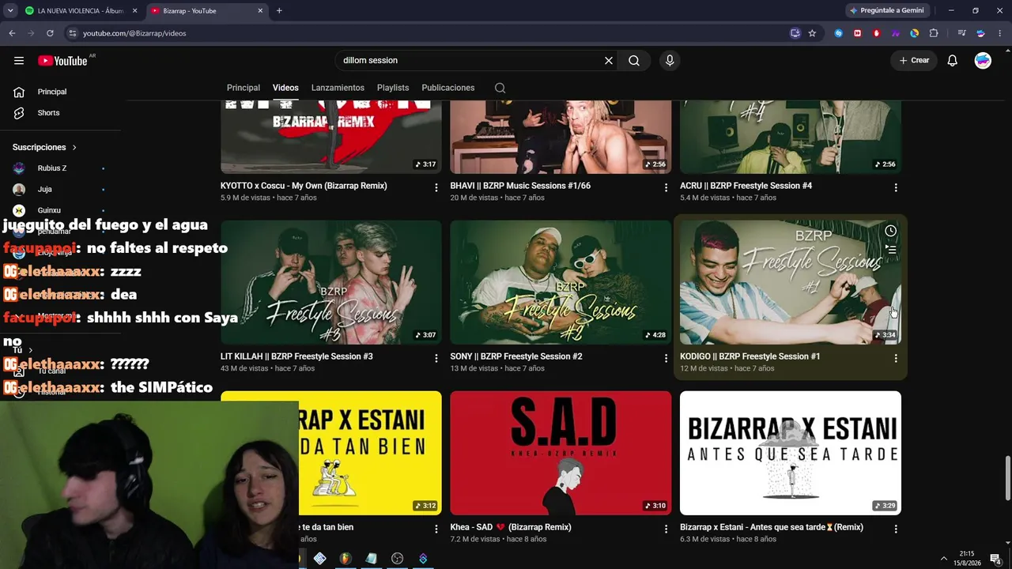Play the LIT KILLAH Freestyle Sessions #3 thumbnail
The image size is (1012, 569).
331,282
